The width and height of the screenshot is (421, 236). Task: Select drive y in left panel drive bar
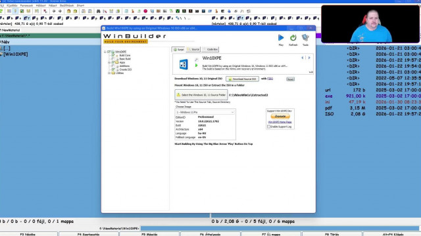point(162,18)
